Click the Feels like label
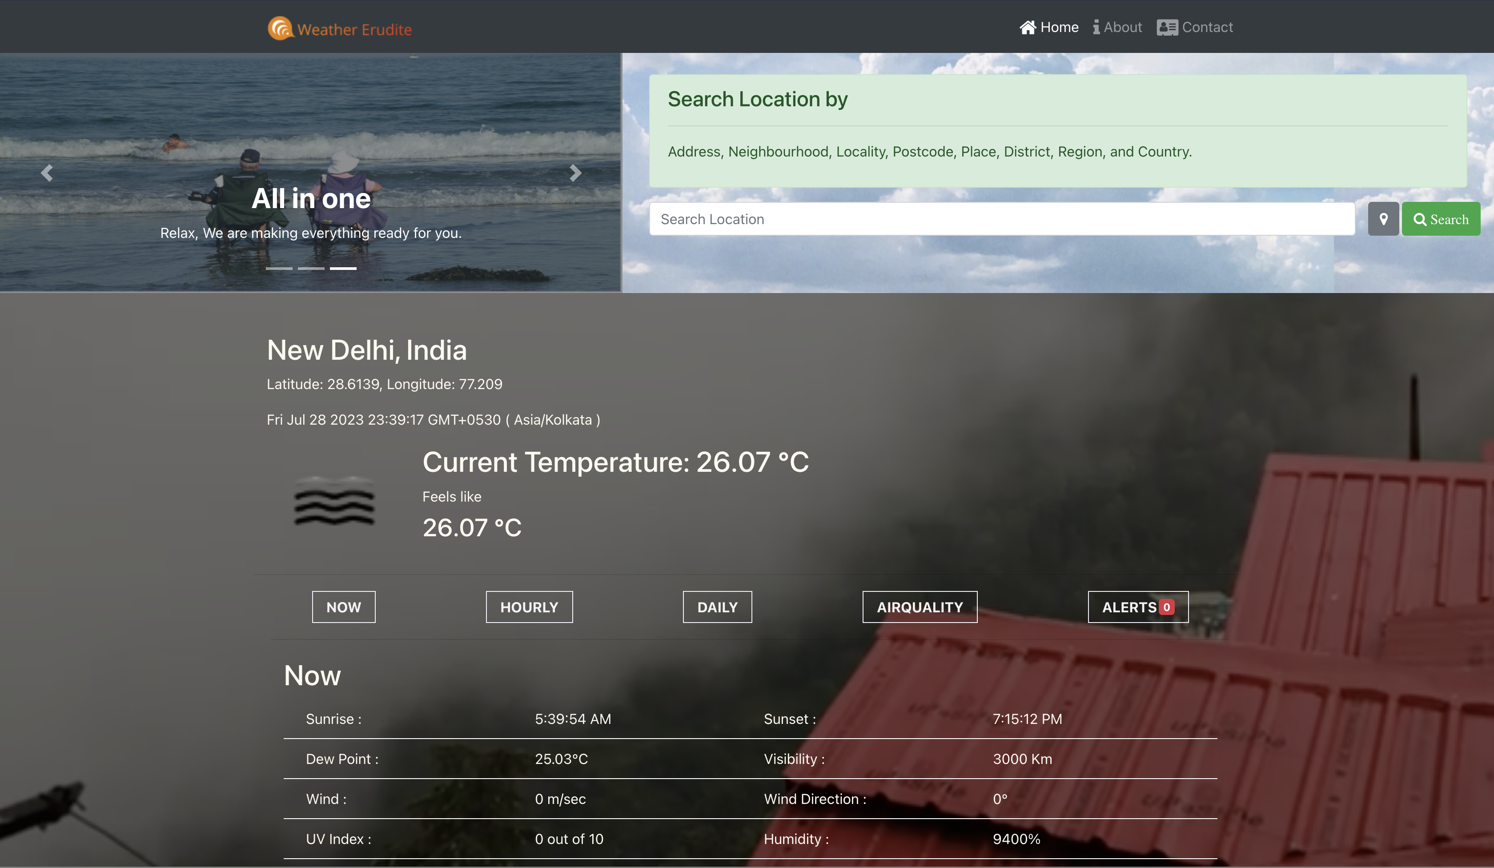Image resolution: width=1494 pixels, height=868 pixels. tap(452, 497)
